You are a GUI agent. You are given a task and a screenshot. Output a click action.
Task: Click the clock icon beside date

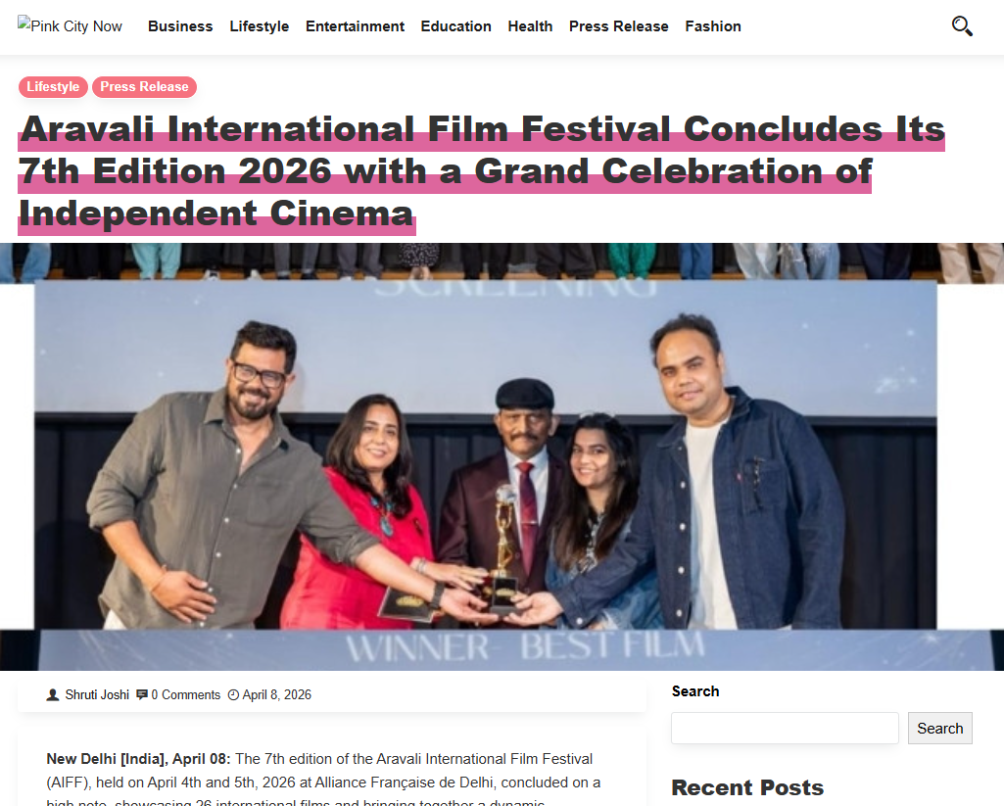(x=234, y=694)
